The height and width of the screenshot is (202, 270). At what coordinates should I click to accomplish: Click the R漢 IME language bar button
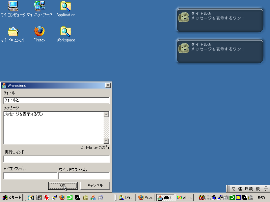249,189
